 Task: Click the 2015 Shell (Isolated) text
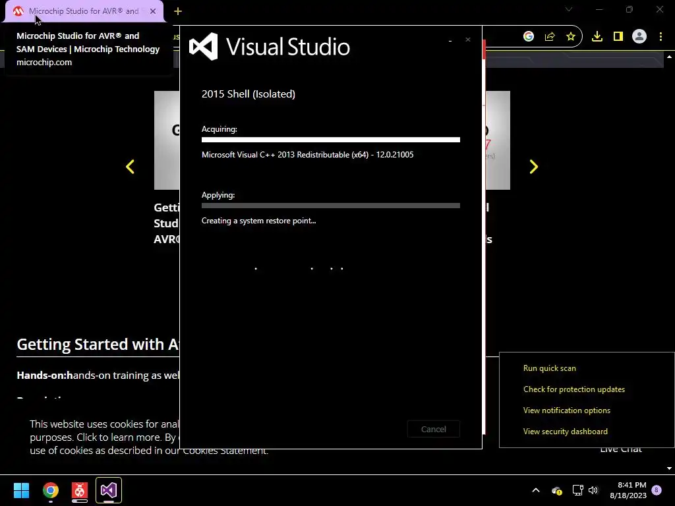pos(249,94)
